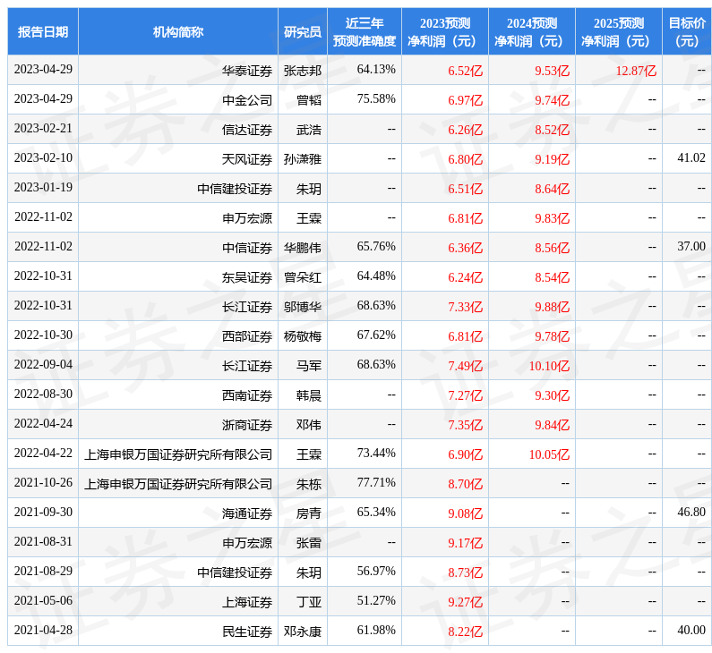Click the 6.97亿 2023 profit forecast
Screen dimensions: 712x653
click(x=465, y=100)
